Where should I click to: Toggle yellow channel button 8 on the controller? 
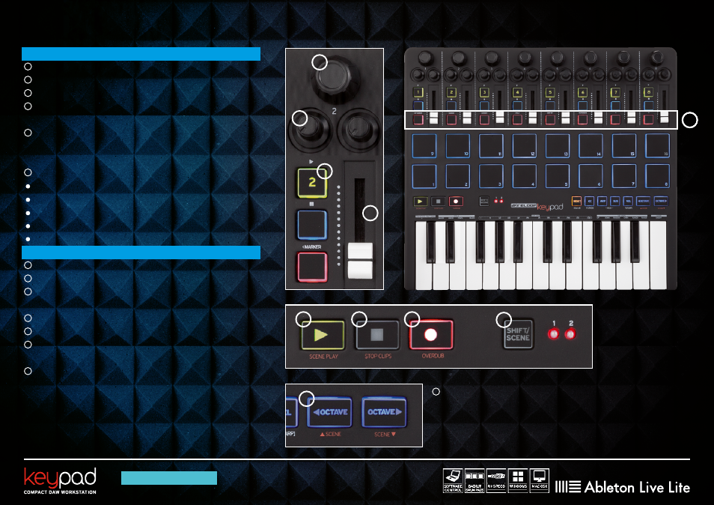[x=648, y=92]
